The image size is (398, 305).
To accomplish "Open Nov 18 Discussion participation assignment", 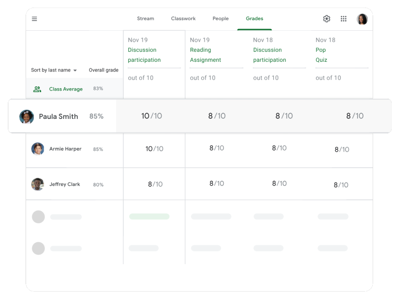I will 269,55.
